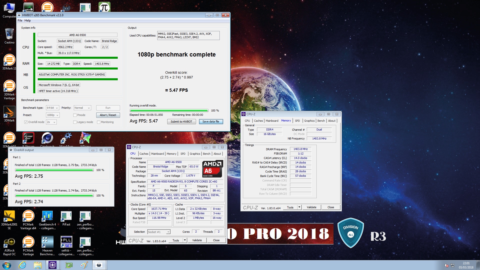Switch to HWBOT x265 taskbar button

point(99,265)
